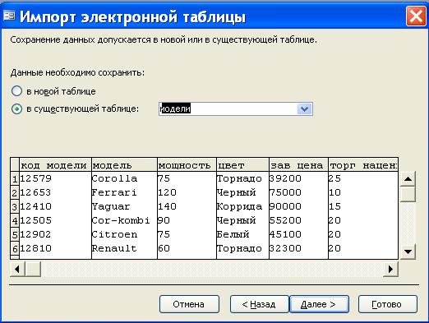Click the vertical scrollbar thumb
This screenshot has height=323, width=429.
click(x=408, y=194)
